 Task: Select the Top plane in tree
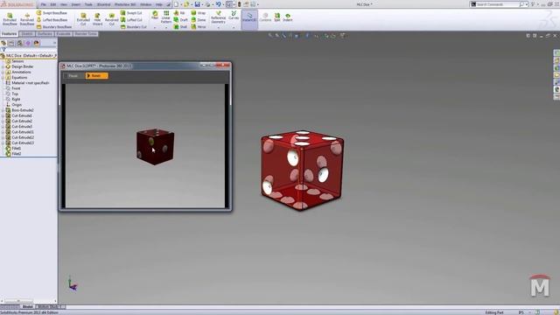[x=11, y=94]
